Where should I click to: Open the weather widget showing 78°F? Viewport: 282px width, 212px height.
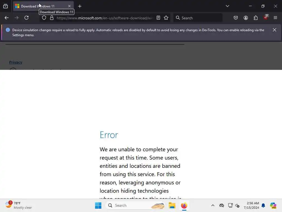18,205
